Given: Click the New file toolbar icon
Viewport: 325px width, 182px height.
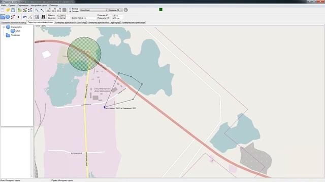Looking at the screenshot, I should 3,10.
